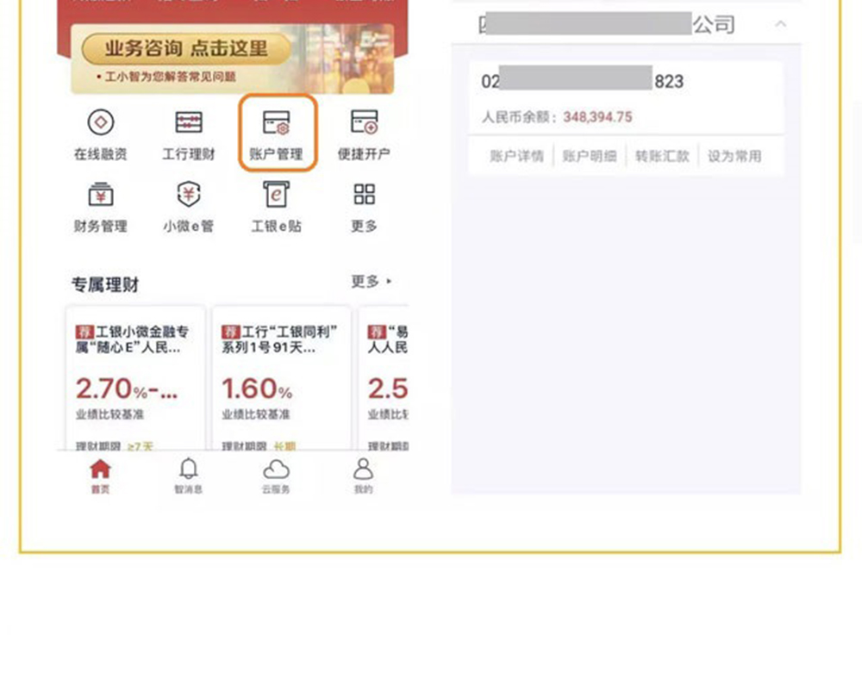Screen dimensions: 862x684
Task: Open 智消息 bell notifications tab
Action: [189, 476]
